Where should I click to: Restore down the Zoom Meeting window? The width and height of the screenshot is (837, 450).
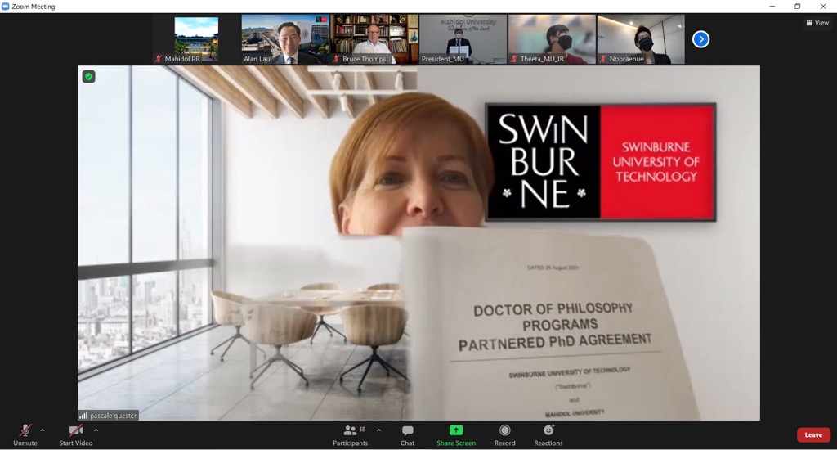pyautogui.click(x=798, y=7)
